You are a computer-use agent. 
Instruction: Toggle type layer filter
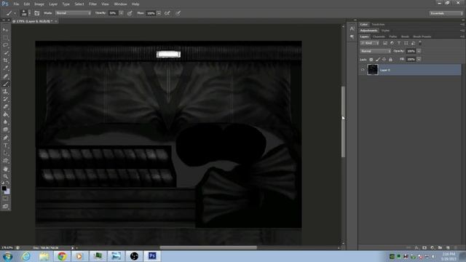tap(399, 43)
